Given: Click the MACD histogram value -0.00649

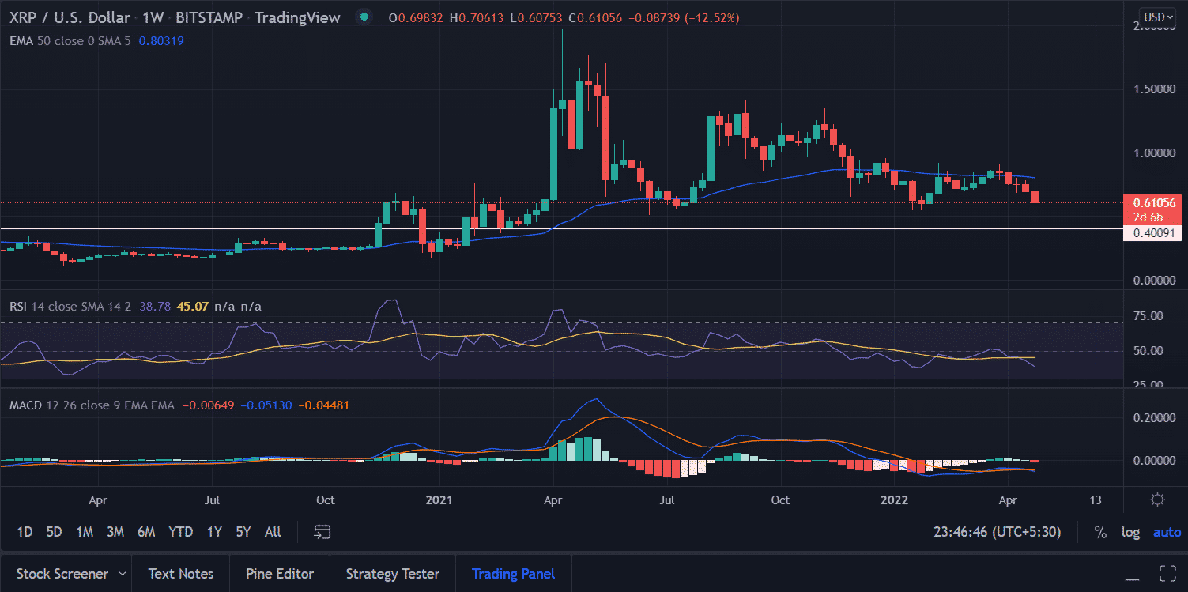Looking at the screenshot, I should coord(208,405).
